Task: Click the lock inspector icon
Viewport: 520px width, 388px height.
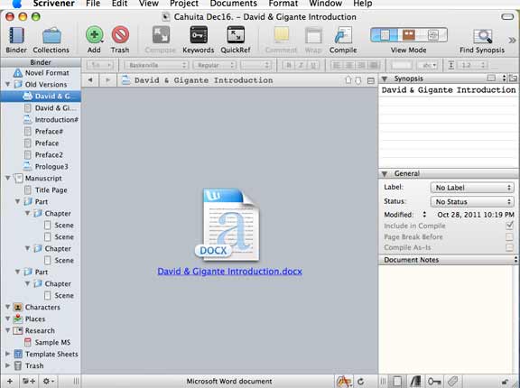Action: tap(506, 382)
